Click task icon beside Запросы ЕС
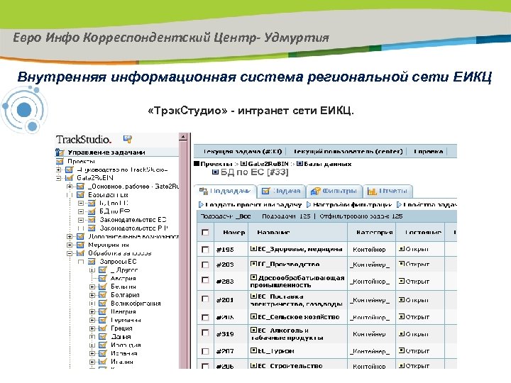This screenshot has width=511, height=383. tap(92, 262)
